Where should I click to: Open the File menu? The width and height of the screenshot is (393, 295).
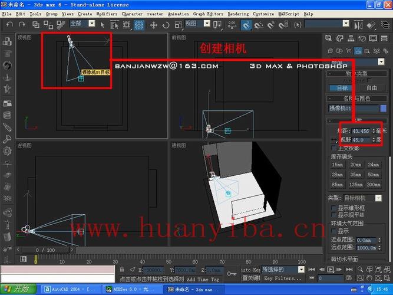click(x=6, y=14)
